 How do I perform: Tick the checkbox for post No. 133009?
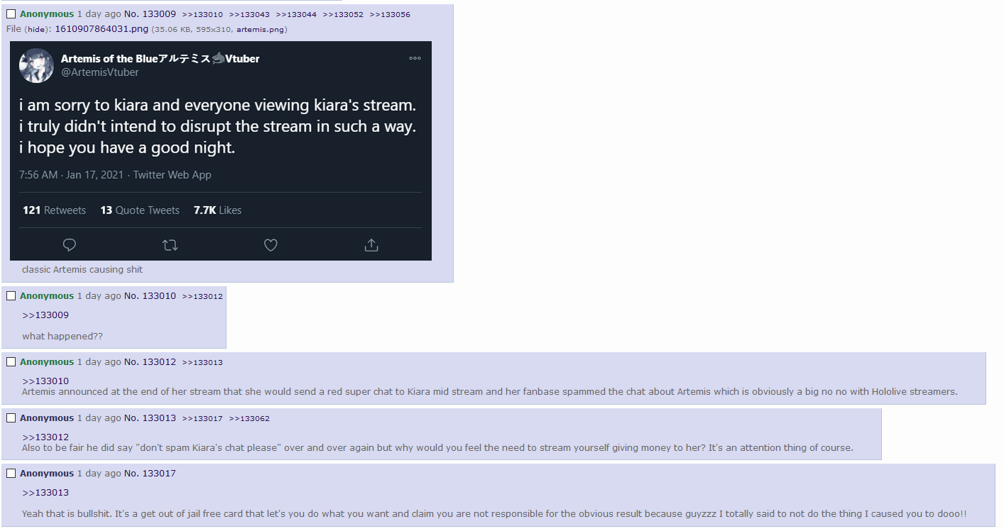click(11, 14)
